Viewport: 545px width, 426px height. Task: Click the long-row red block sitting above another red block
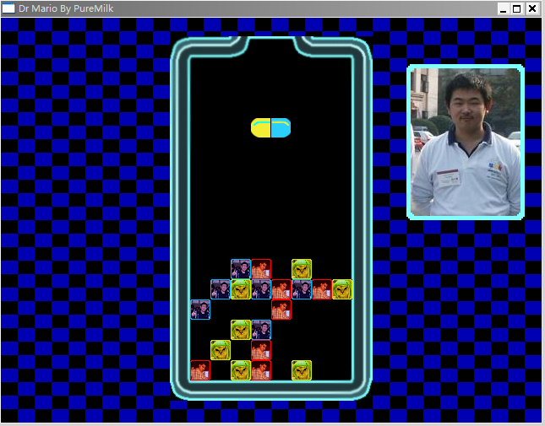(x=281, y=289)
